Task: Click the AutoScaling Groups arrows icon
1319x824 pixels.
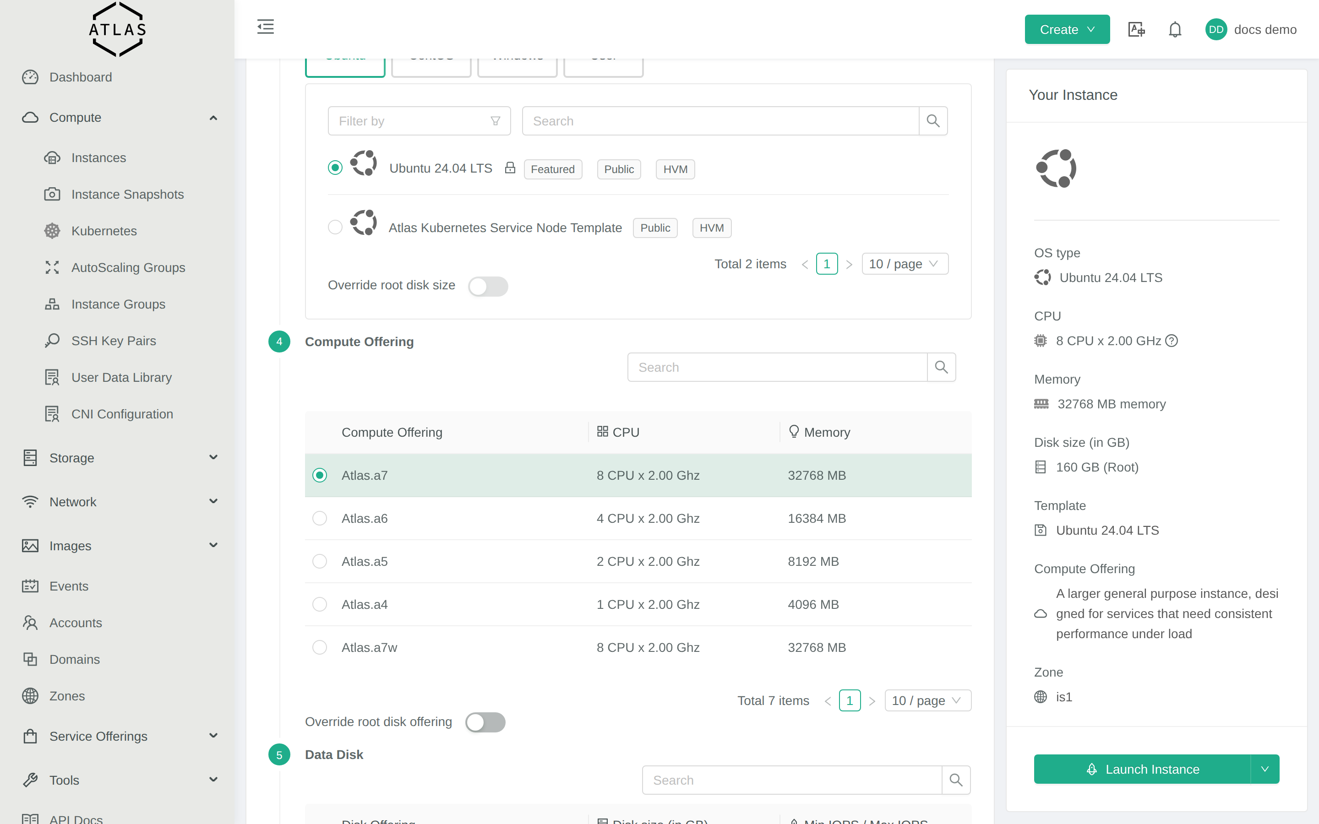Action: pyautogui.click(x=52, y=268)
